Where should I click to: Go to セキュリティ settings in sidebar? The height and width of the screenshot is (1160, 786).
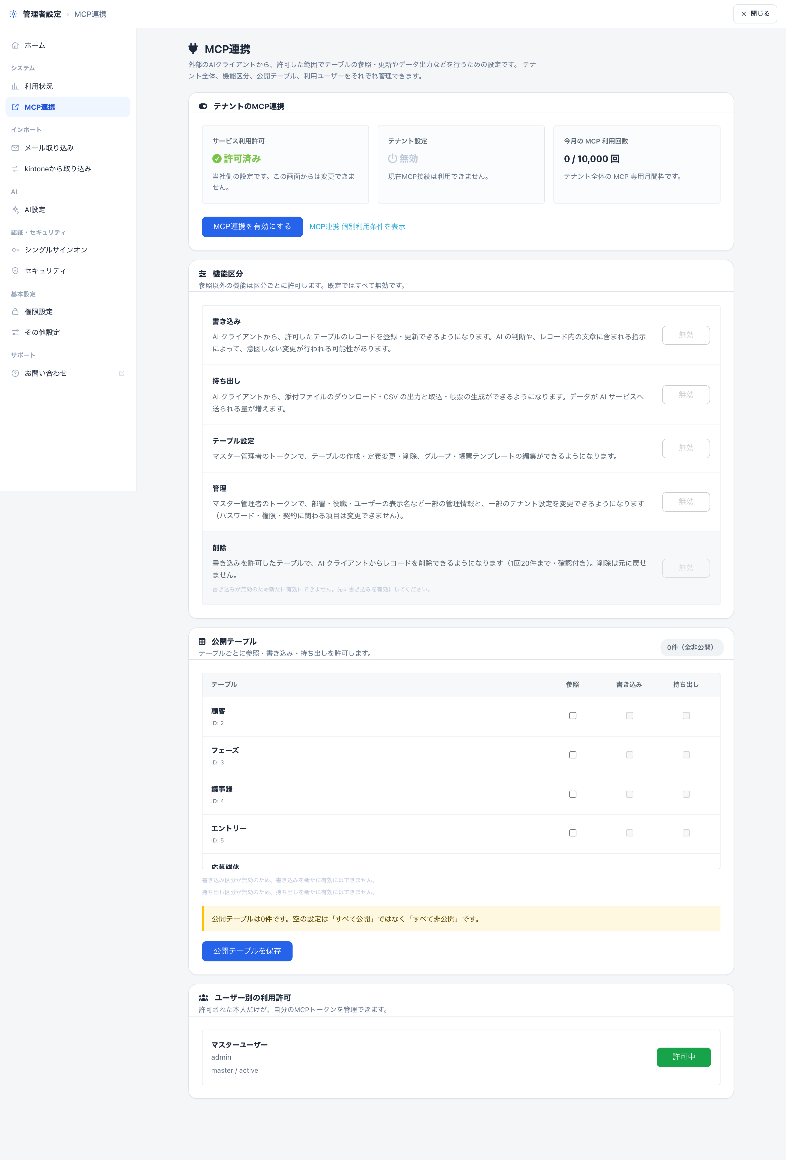(x=68, y=271)
